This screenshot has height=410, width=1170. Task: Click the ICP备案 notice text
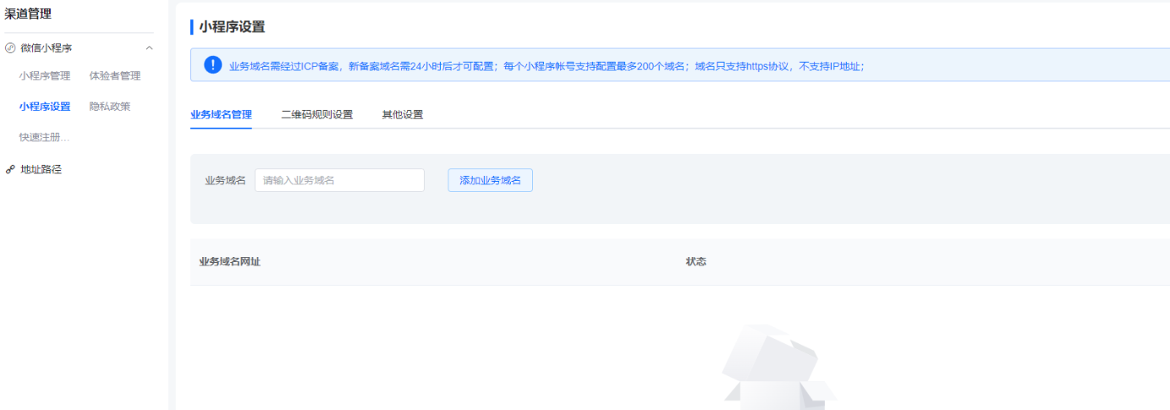pos(546,66)
